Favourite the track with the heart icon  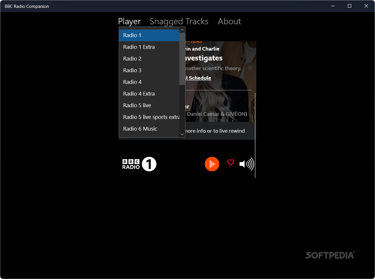(231, 162)
